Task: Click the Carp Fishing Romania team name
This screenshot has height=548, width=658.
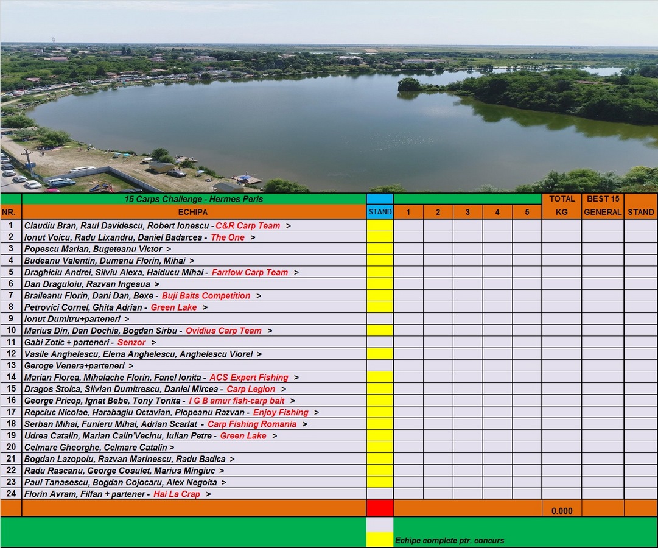Action: point(251,424)
